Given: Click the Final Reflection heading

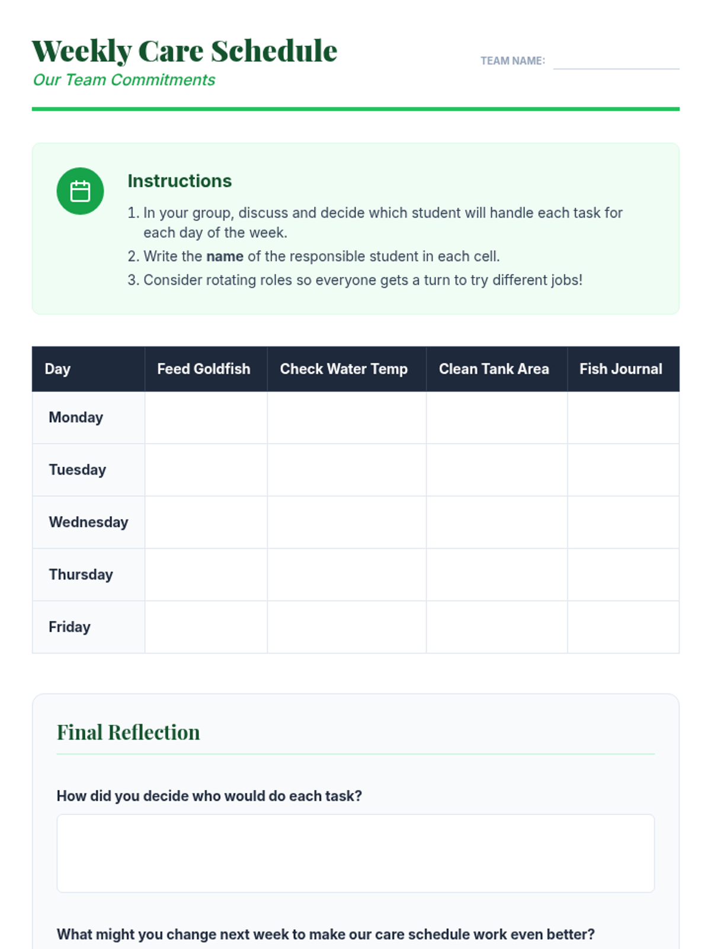Looking at the screenshot, I should point(128,733).
